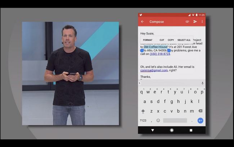
Task: Tap the battery status icon
Action: click(197, 15)
